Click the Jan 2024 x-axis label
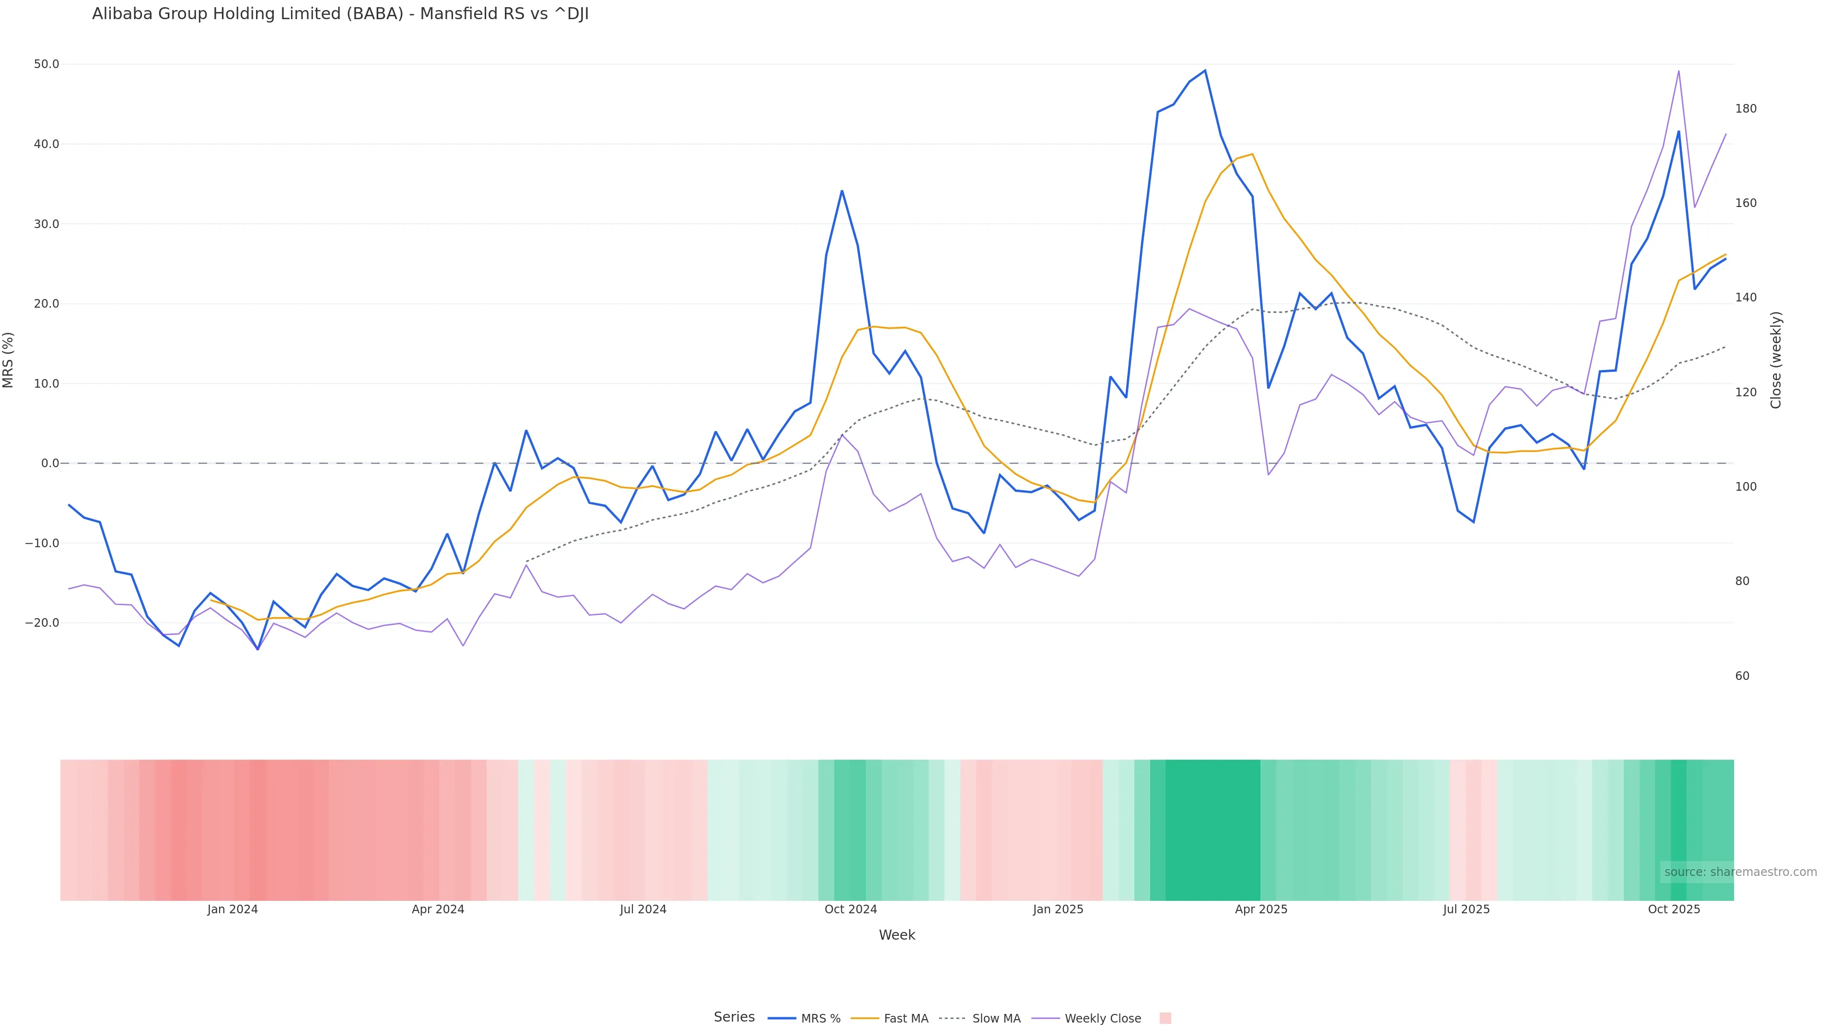Viewport: 1841px width, 1035px height. [x=232, y=909]
